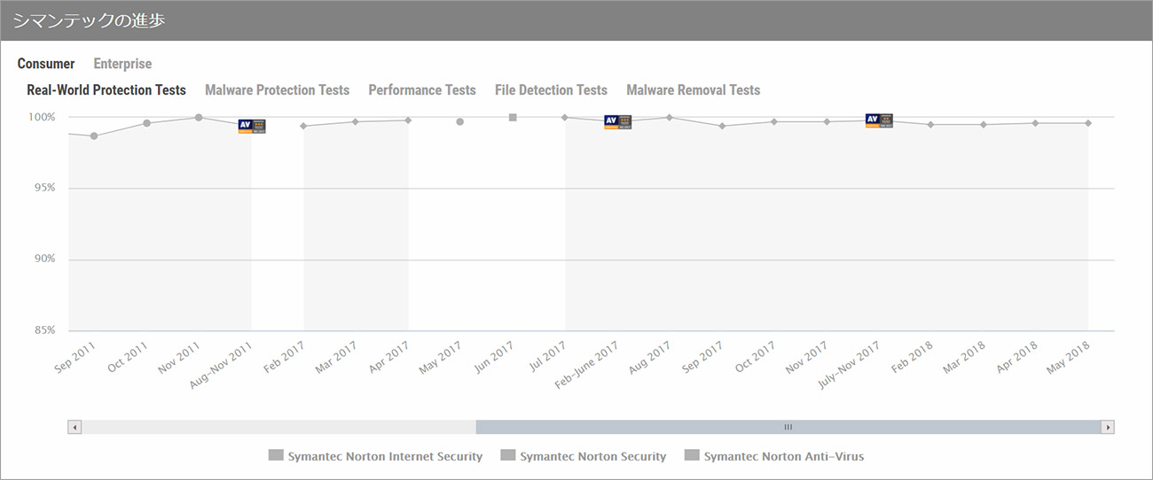
Task: Open the Performance Tests tab
Action: (x=422, y=90)
